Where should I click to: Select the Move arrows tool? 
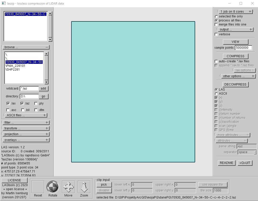68,187
